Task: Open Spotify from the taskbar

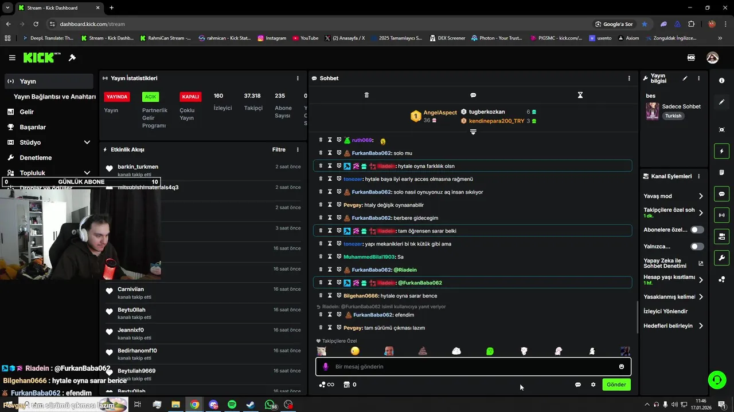Action: tap(232, 405)
